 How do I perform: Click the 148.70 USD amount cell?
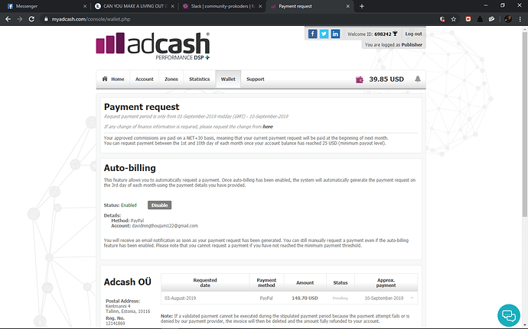[305, 298]
